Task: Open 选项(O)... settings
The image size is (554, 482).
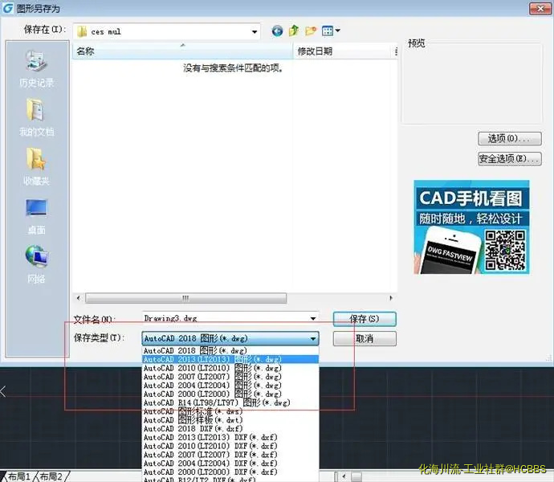Action: click(x=509, y=139)
